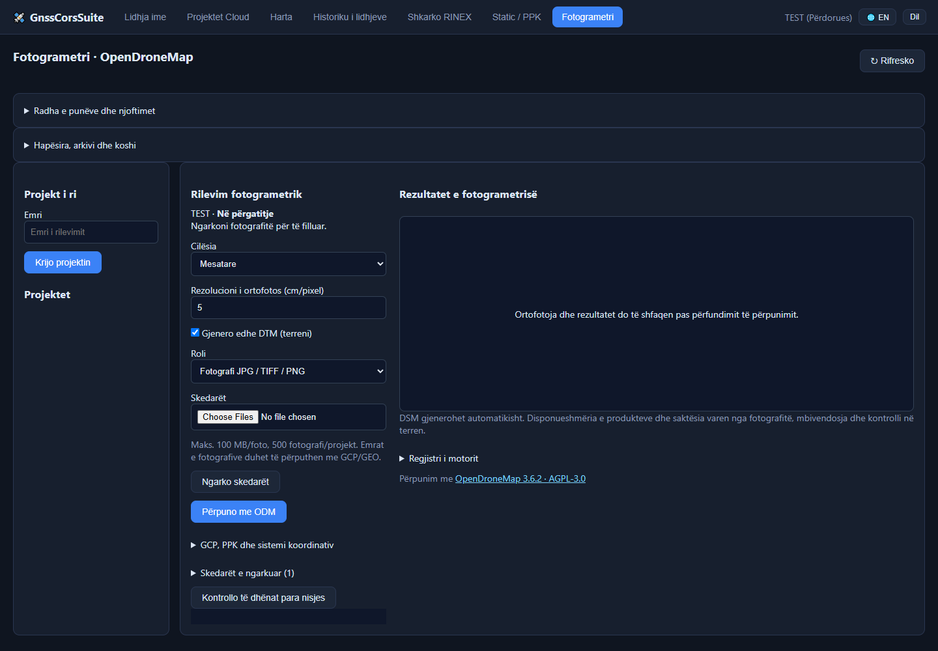Click the Choose Files button
The image size is (938, 651).
click(228, 417)
